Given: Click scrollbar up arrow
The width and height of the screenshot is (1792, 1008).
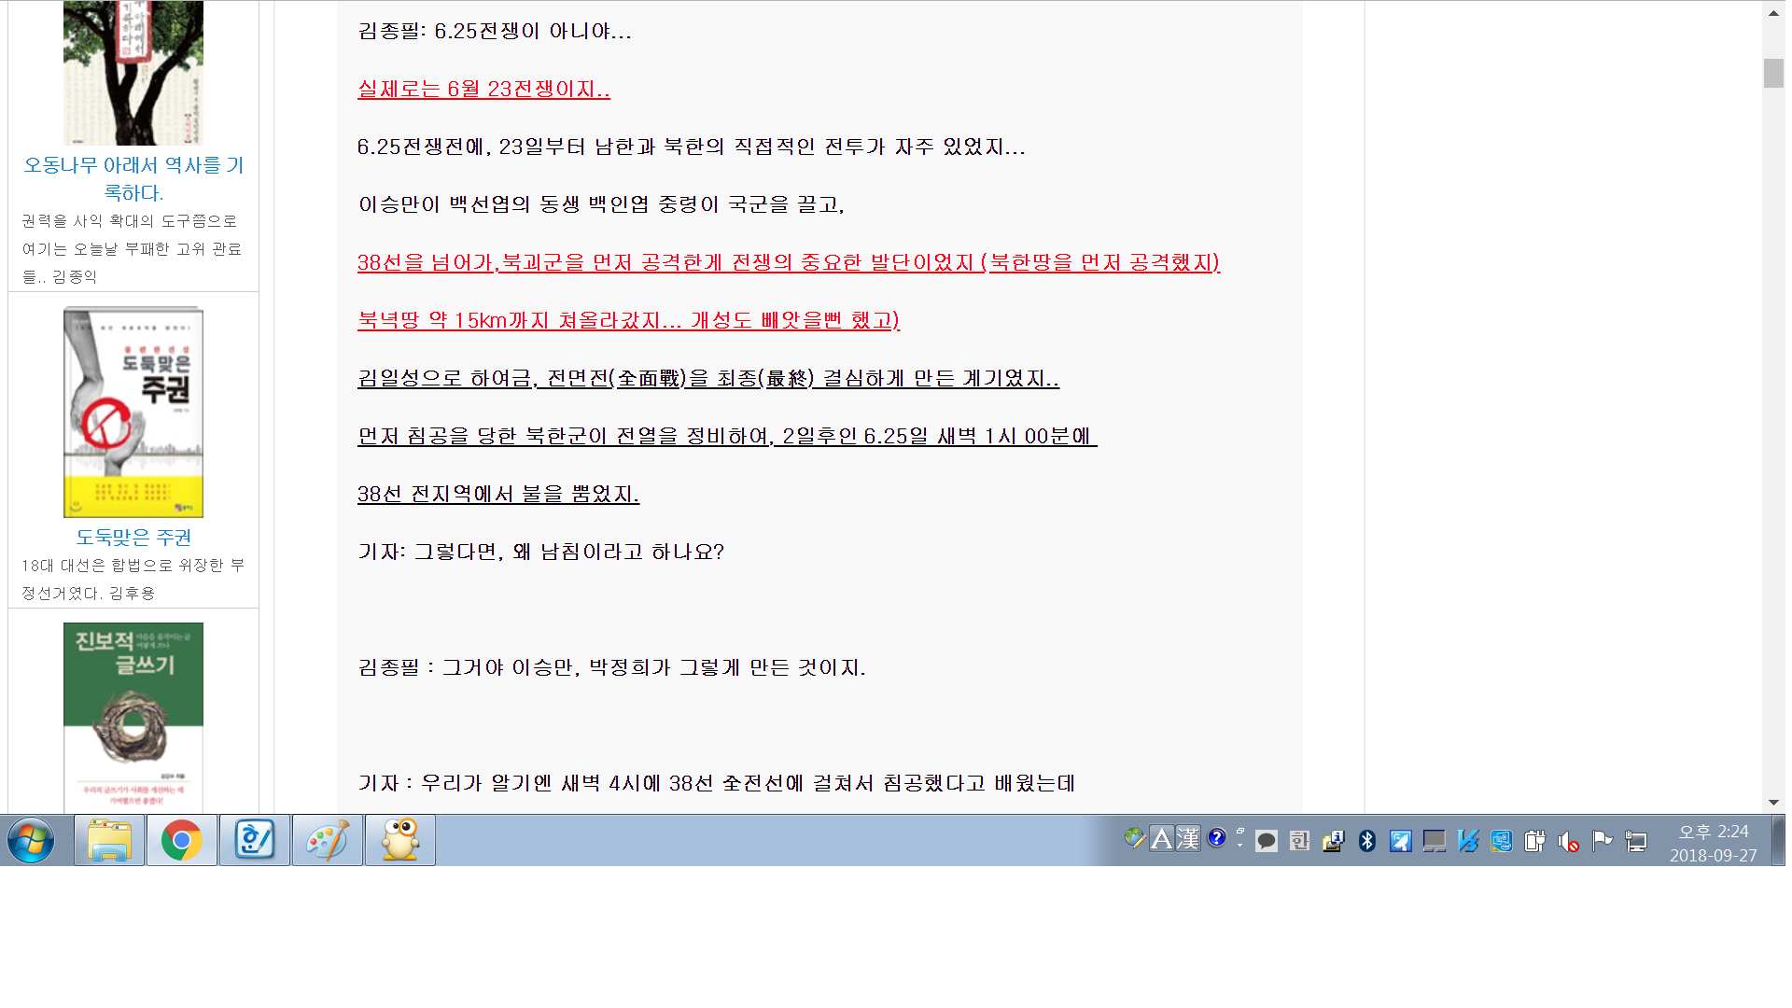Looking at the screenshot, I should (1773, 13).
